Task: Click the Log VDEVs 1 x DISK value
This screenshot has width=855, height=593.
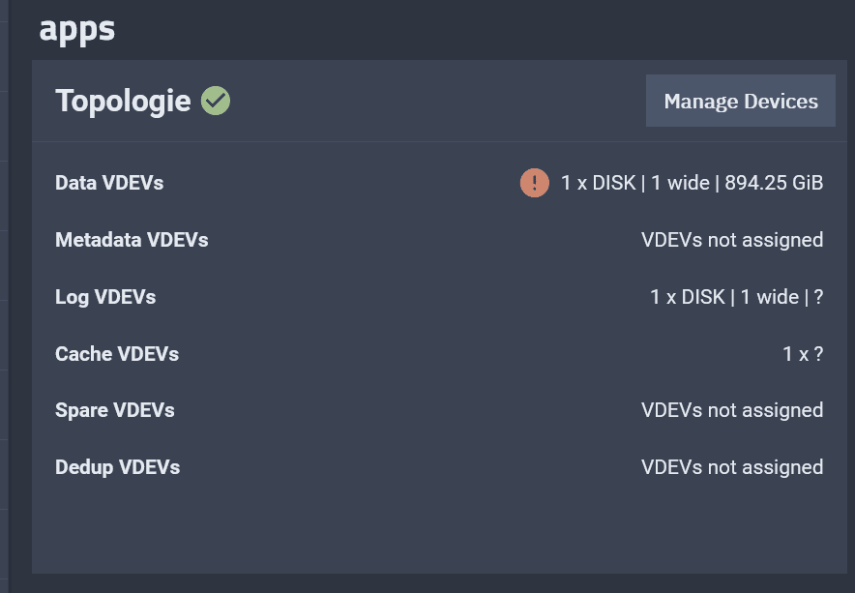Action: tap(736, 297)
